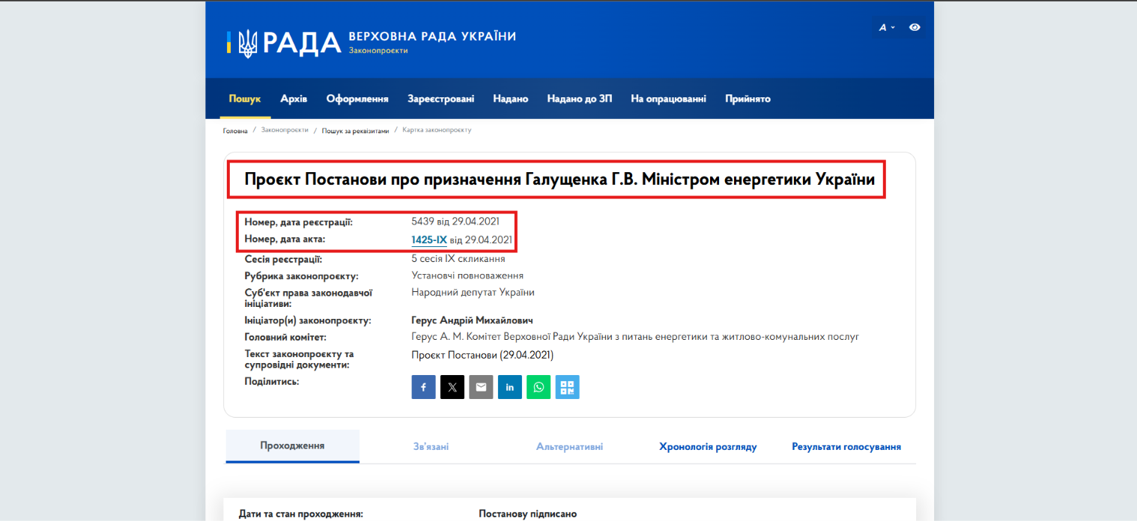Open the Пошук menu item

(245, 99)
